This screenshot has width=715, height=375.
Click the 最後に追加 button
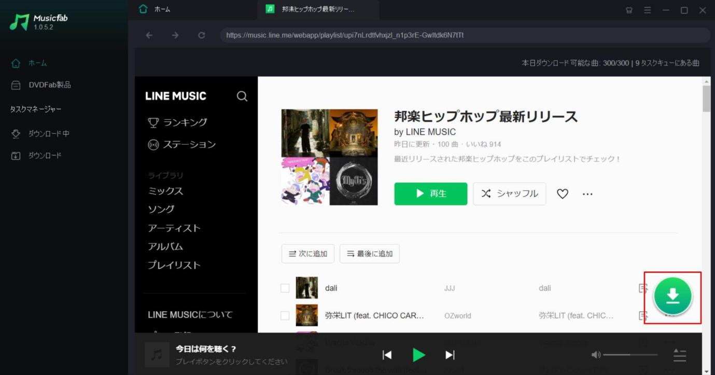[x=370, y=254]
